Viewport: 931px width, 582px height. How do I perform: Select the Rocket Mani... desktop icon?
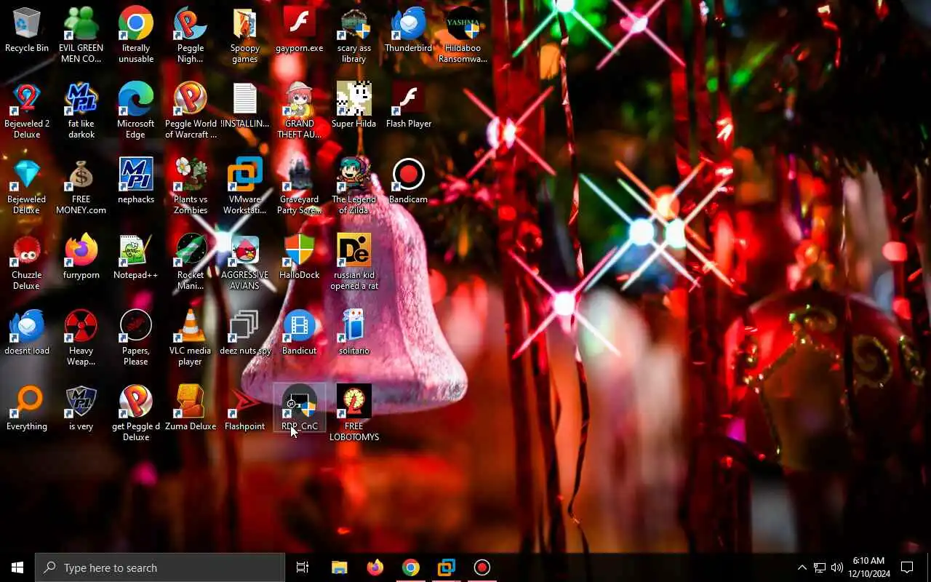191,262
